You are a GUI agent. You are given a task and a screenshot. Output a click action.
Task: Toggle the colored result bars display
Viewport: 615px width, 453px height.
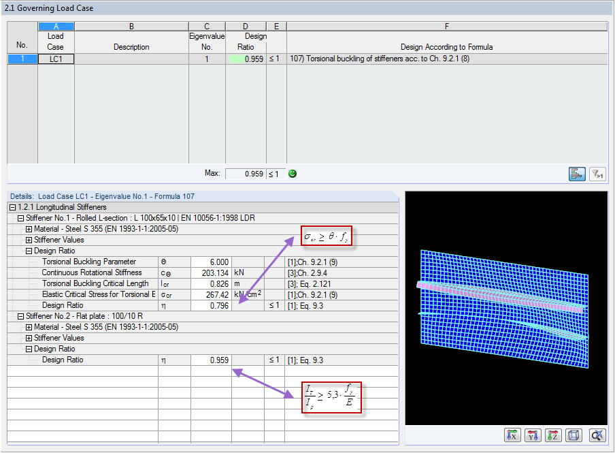click(x=577, y=174)
